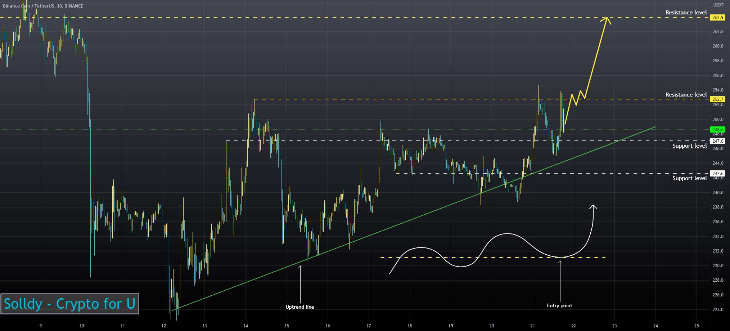Click the 242.6 support price label

point(717,174)
